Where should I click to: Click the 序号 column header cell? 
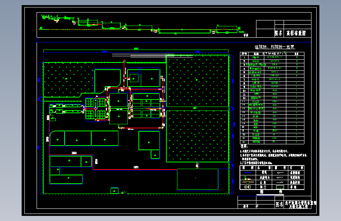[244, 54]
